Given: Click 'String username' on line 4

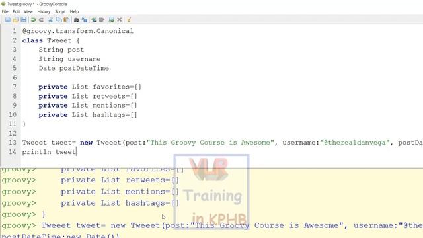Looking at the screenshot, I should [69, 59].
